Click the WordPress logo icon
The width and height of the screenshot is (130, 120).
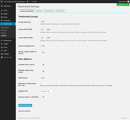click(x=2, y=2)
